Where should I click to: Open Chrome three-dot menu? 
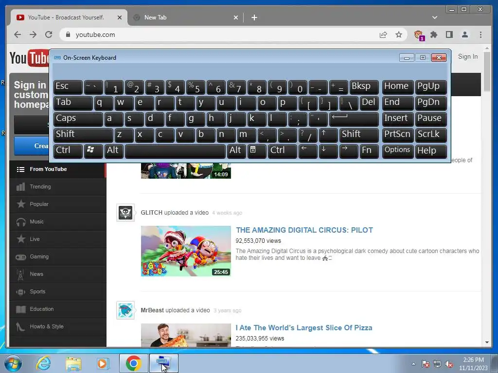(x=480, y=34)
